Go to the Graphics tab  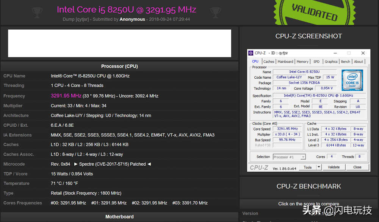pyautogui.click(x=331, y=62)
